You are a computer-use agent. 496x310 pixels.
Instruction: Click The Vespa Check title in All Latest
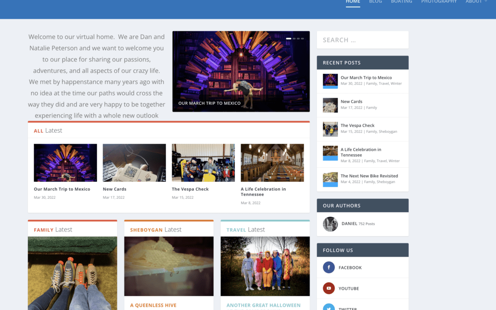190,189
